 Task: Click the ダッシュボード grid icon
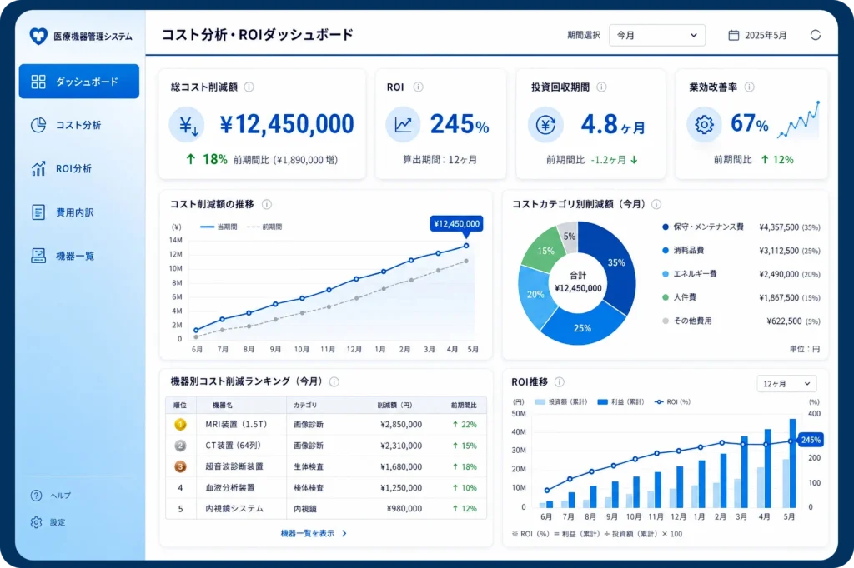pos(38,82)
